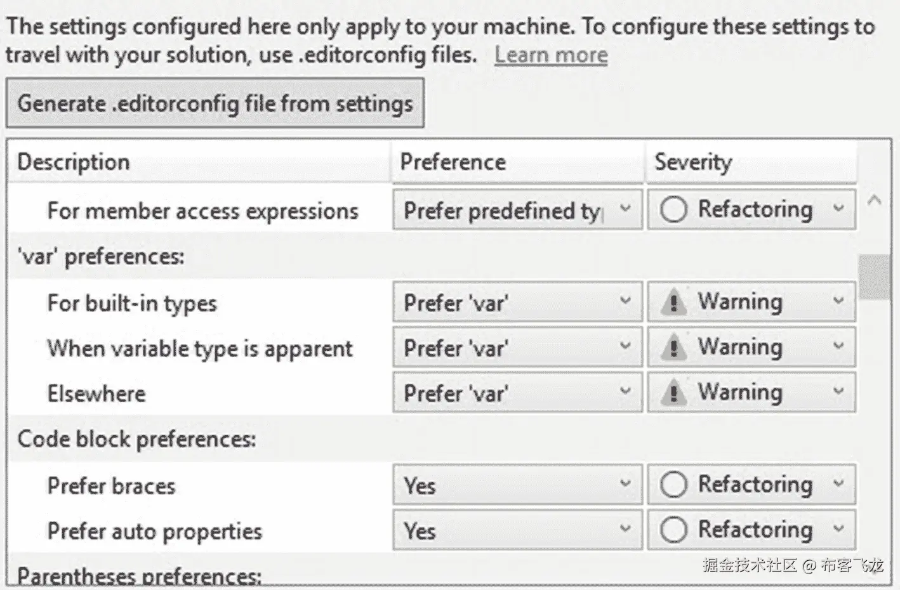
Task: Open preference dropdown for apparent variable type
Action: (x=517, y=348)
